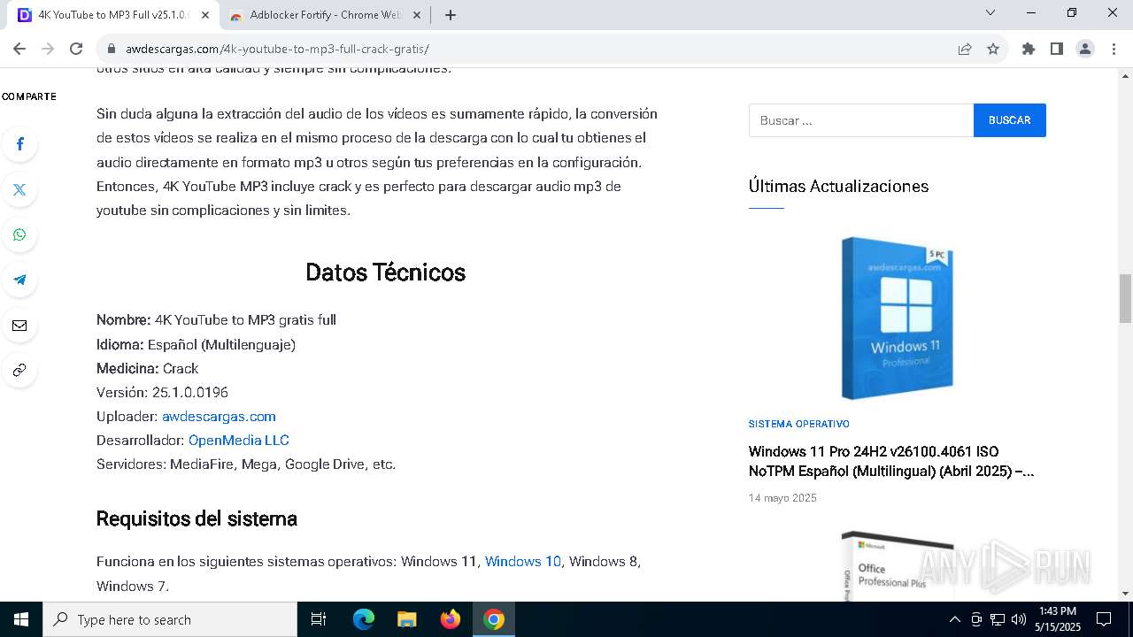
Task: Switch to the Adblocker Fortify tab
Action: pos(326,15)
